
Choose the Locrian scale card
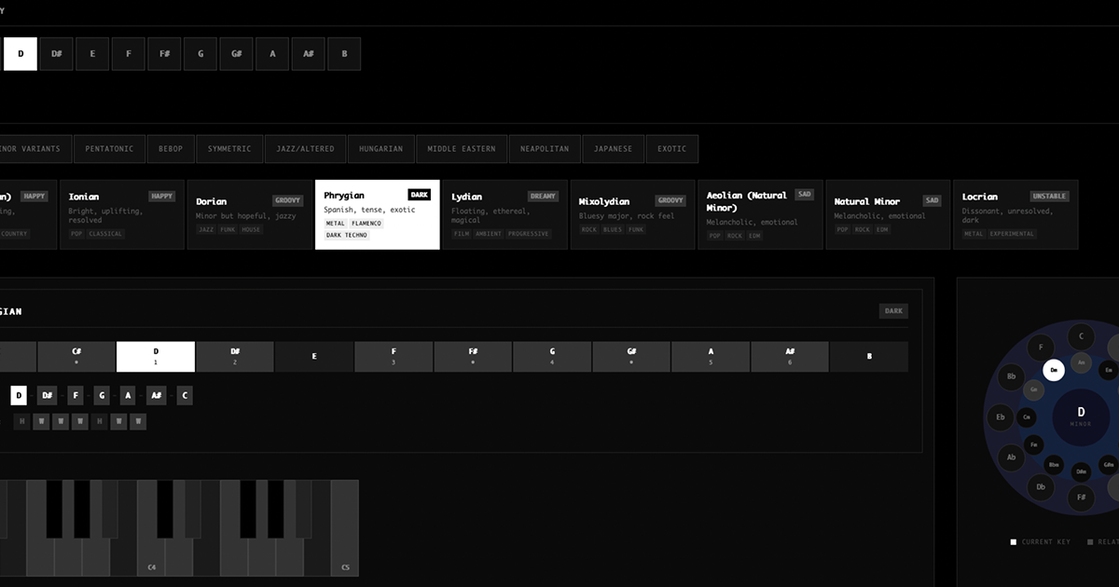(x=1015, y=214)
